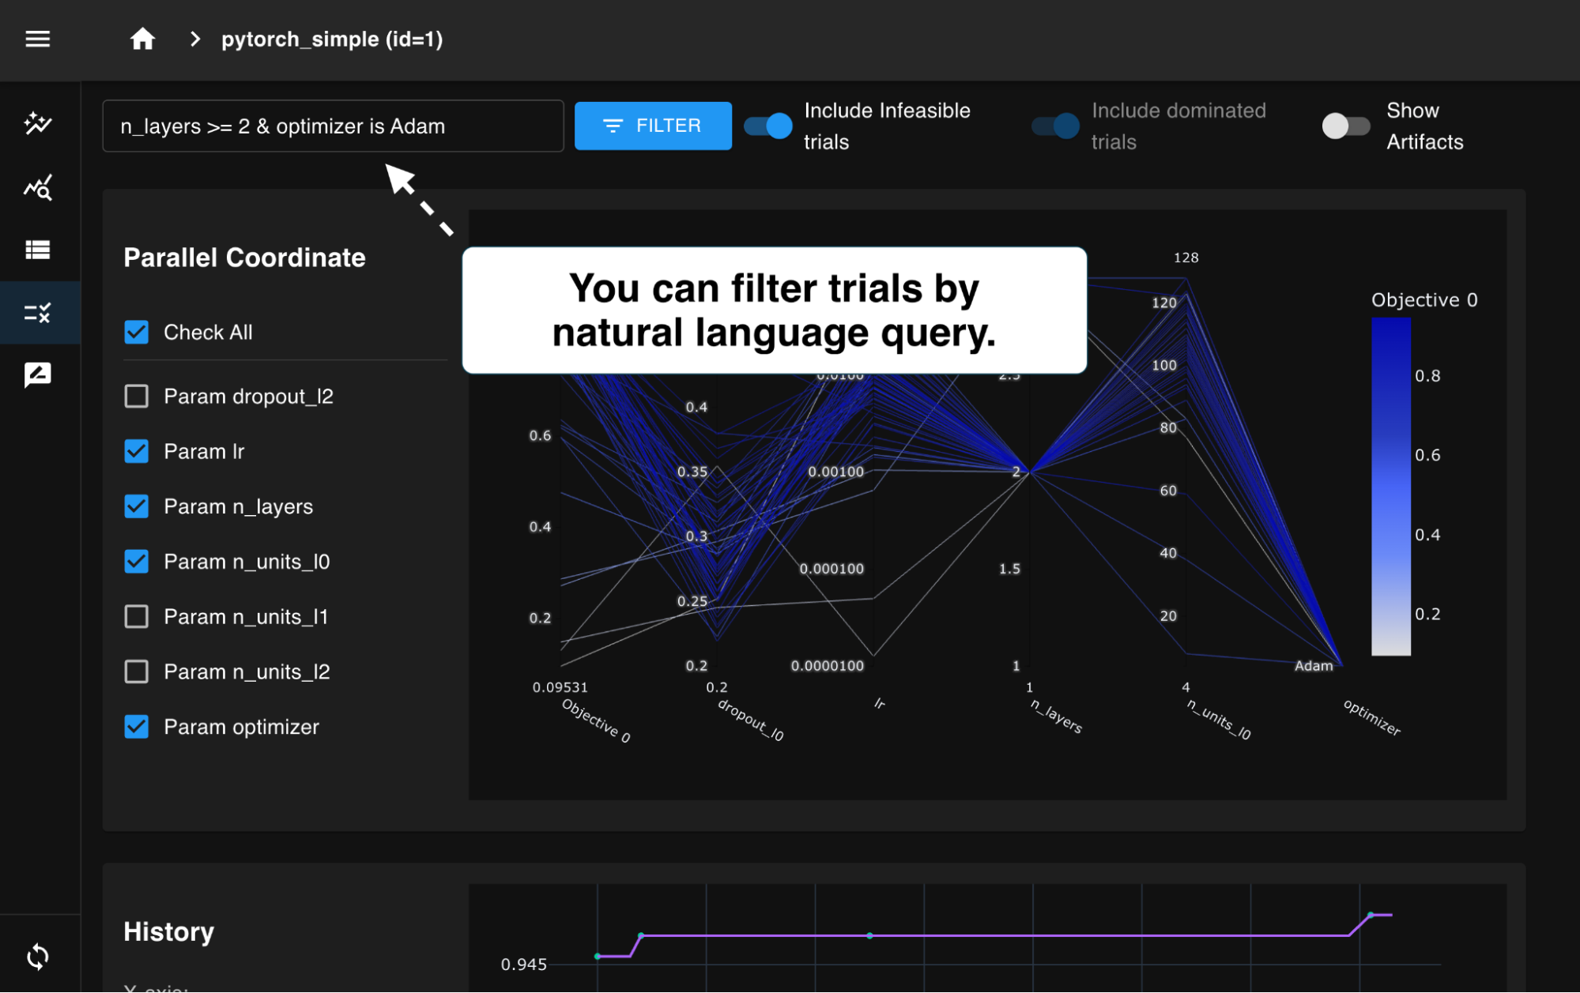Select the suggested trials sparkle icon in sidebar
1580x993 pixels.
click(x=39, y=123)
